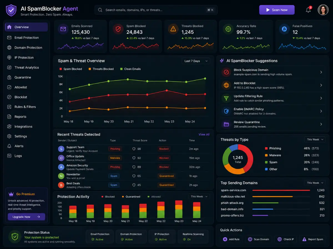The height and width of the screenshot is (249, 333).
Task: Toggle the Spam Blocked legend series
Action: click(71, 69)
